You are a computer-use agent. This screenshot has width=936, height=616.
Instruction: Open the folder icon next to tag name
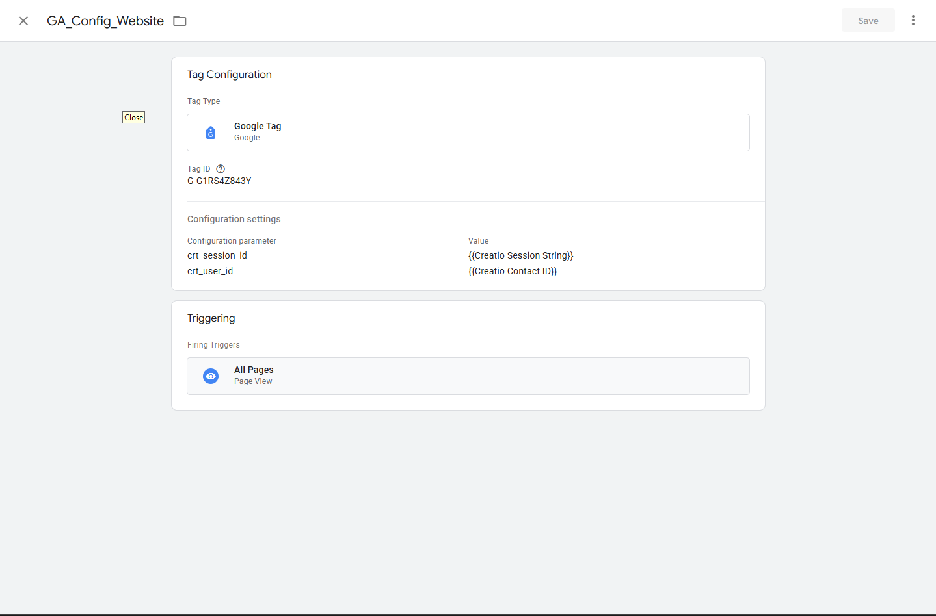point(180,21)
